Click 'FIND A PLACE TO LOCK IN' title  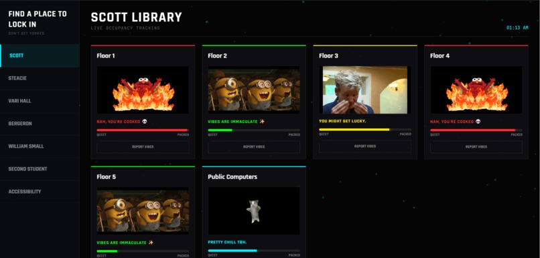point(38,19)
